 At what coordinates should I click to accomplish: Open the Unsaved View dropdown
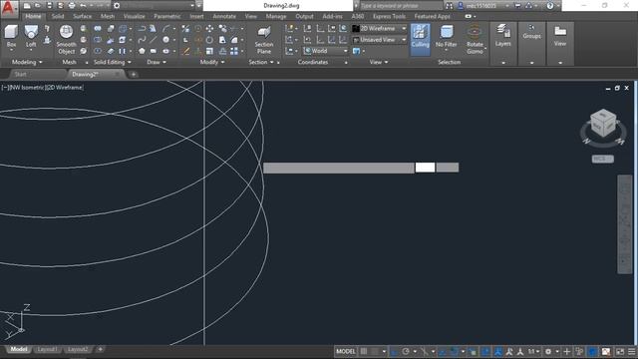point(379,40)
